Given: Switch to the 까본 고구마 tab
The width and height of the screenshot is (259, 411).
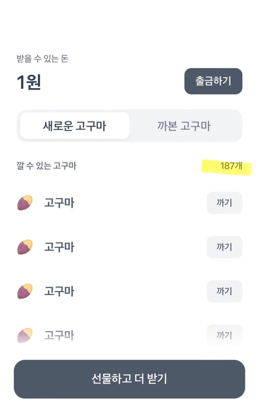Looking at the screenshot, I should pyautogui.click(x=184, y=126).
